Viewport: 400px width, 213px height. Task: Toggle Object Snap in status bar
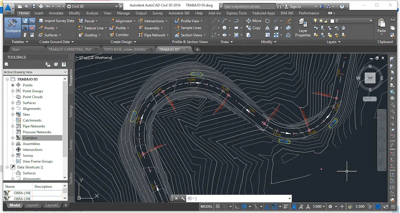274,206
